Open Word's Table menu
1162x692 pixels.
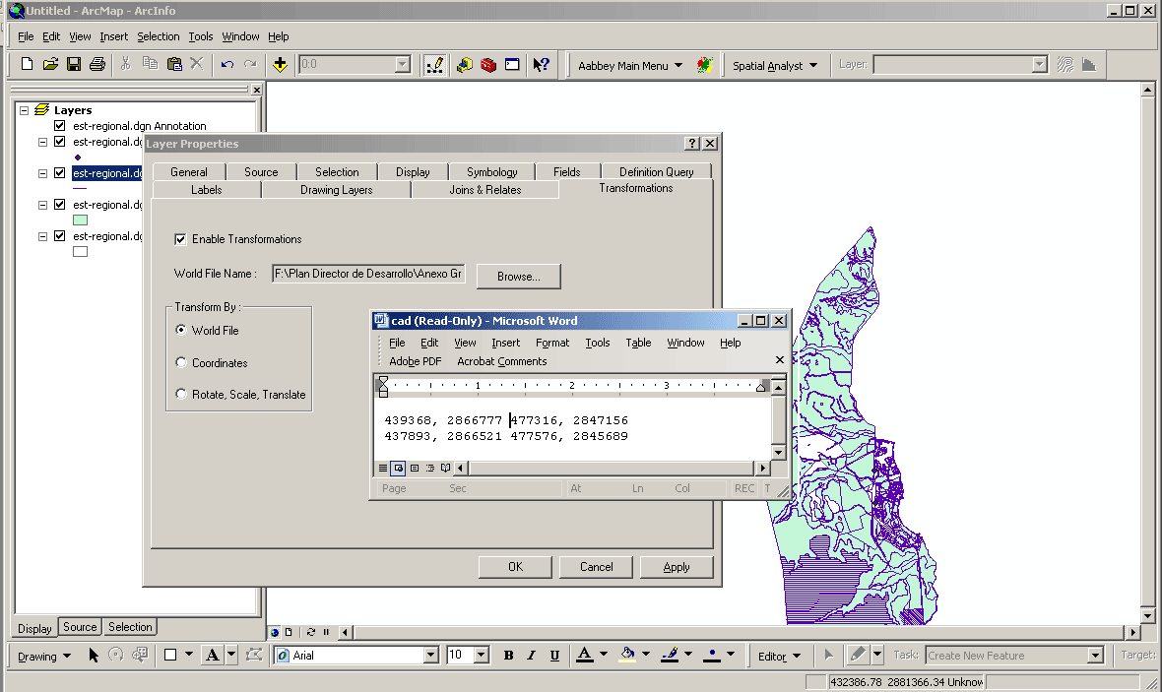click(638, 343)
